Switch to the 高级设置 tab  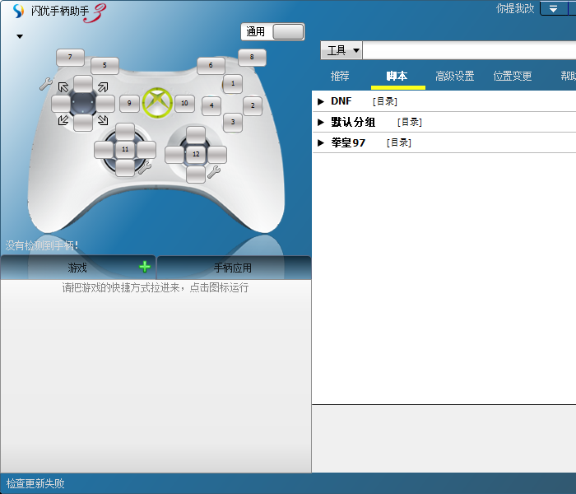pos(454,76)
